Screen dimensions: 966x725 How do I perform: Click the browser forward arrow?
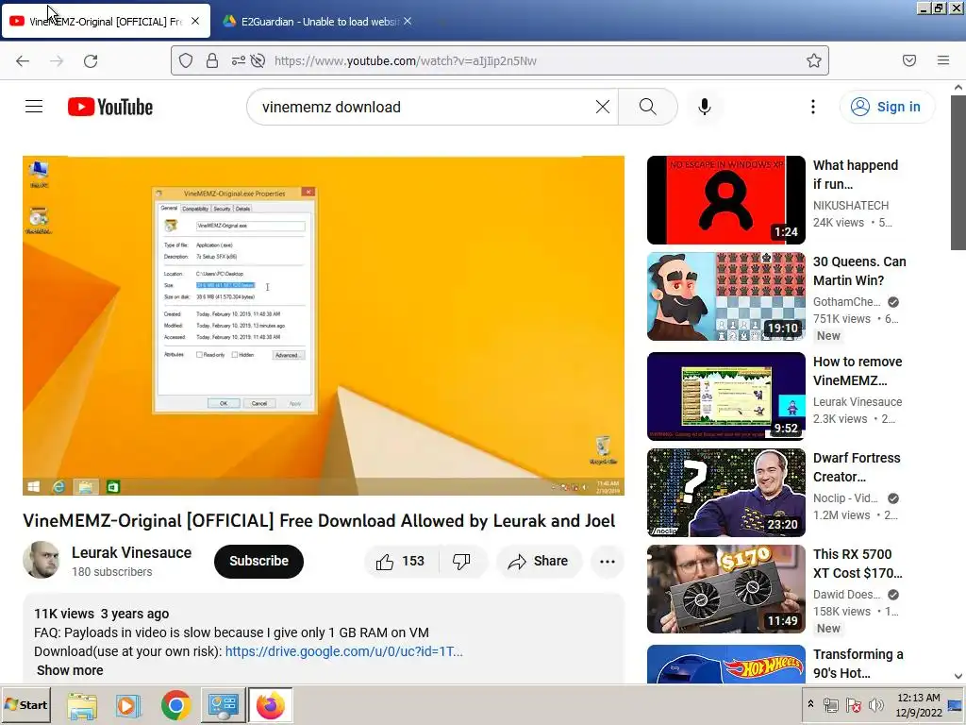tap(57, 60)
